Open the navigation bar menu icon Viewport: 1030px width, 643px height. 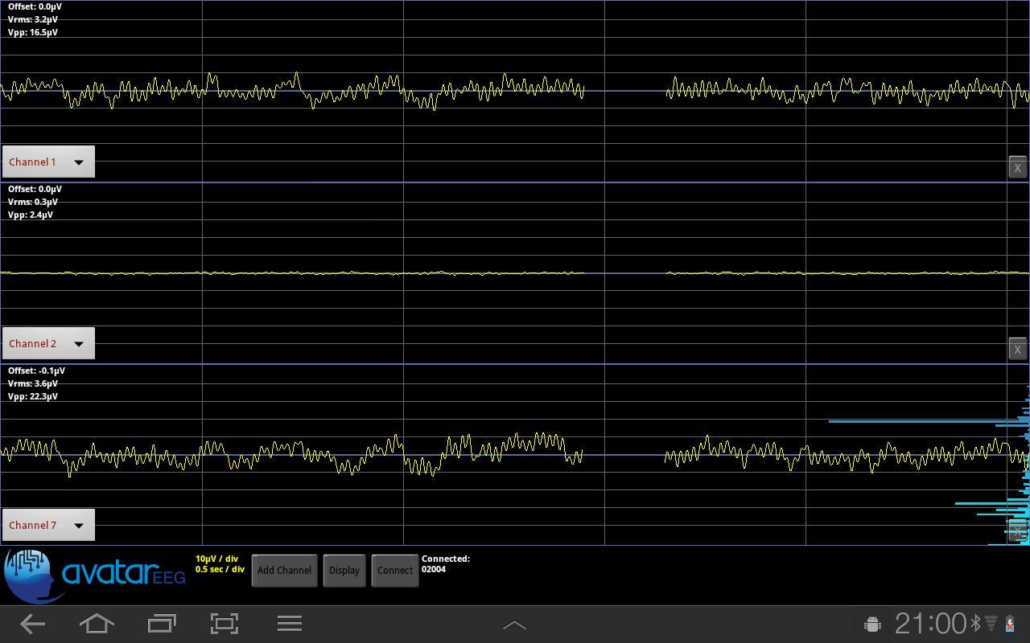pyautogui.click(x=290, y=623)
